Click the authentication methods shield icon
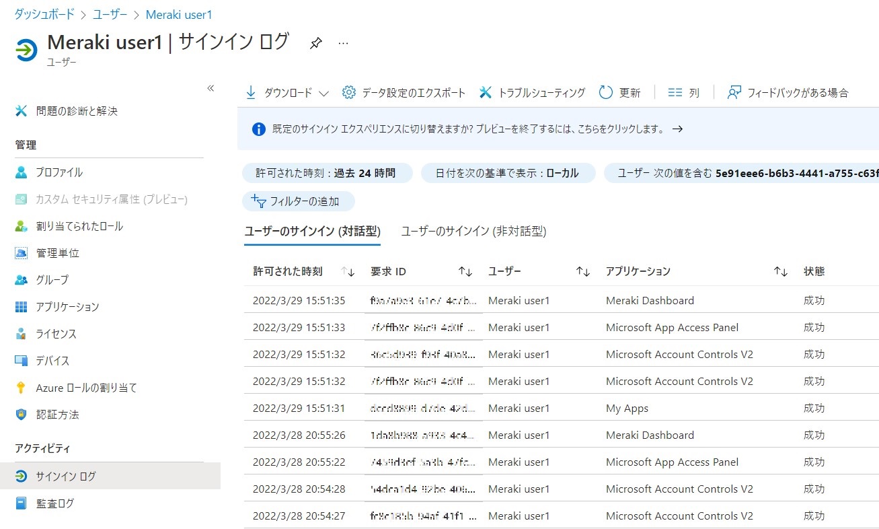This screenshot has height=529, width=879. 22,415
